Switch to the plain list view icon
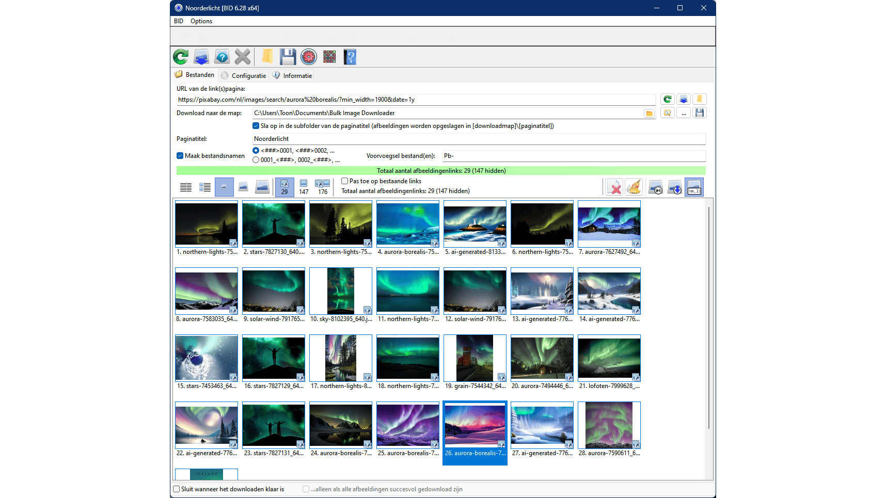 [186, 187]
